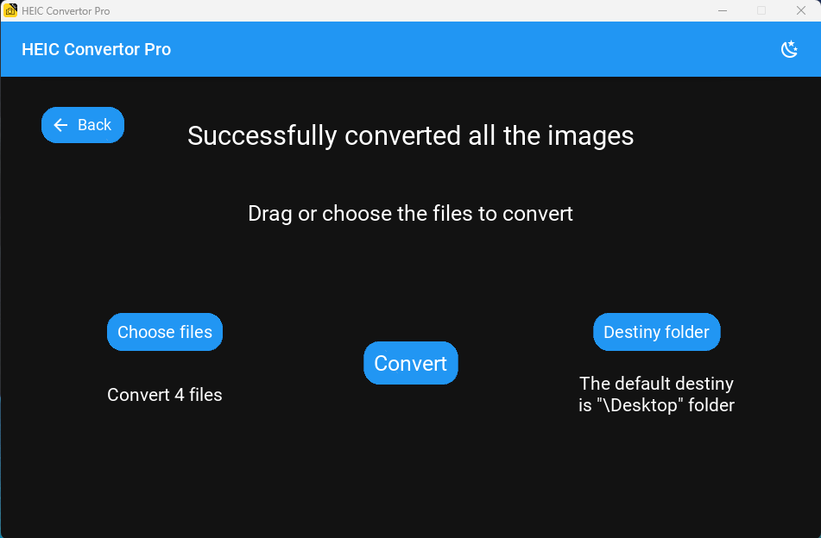
Task: Click the 'Convert 4 files' status text
Action: pos(164,395)
